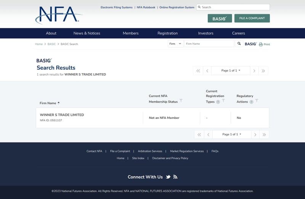This screenshot has height=199, width=305.
Task: Open News & Notices menu
Action: (87, 33)
